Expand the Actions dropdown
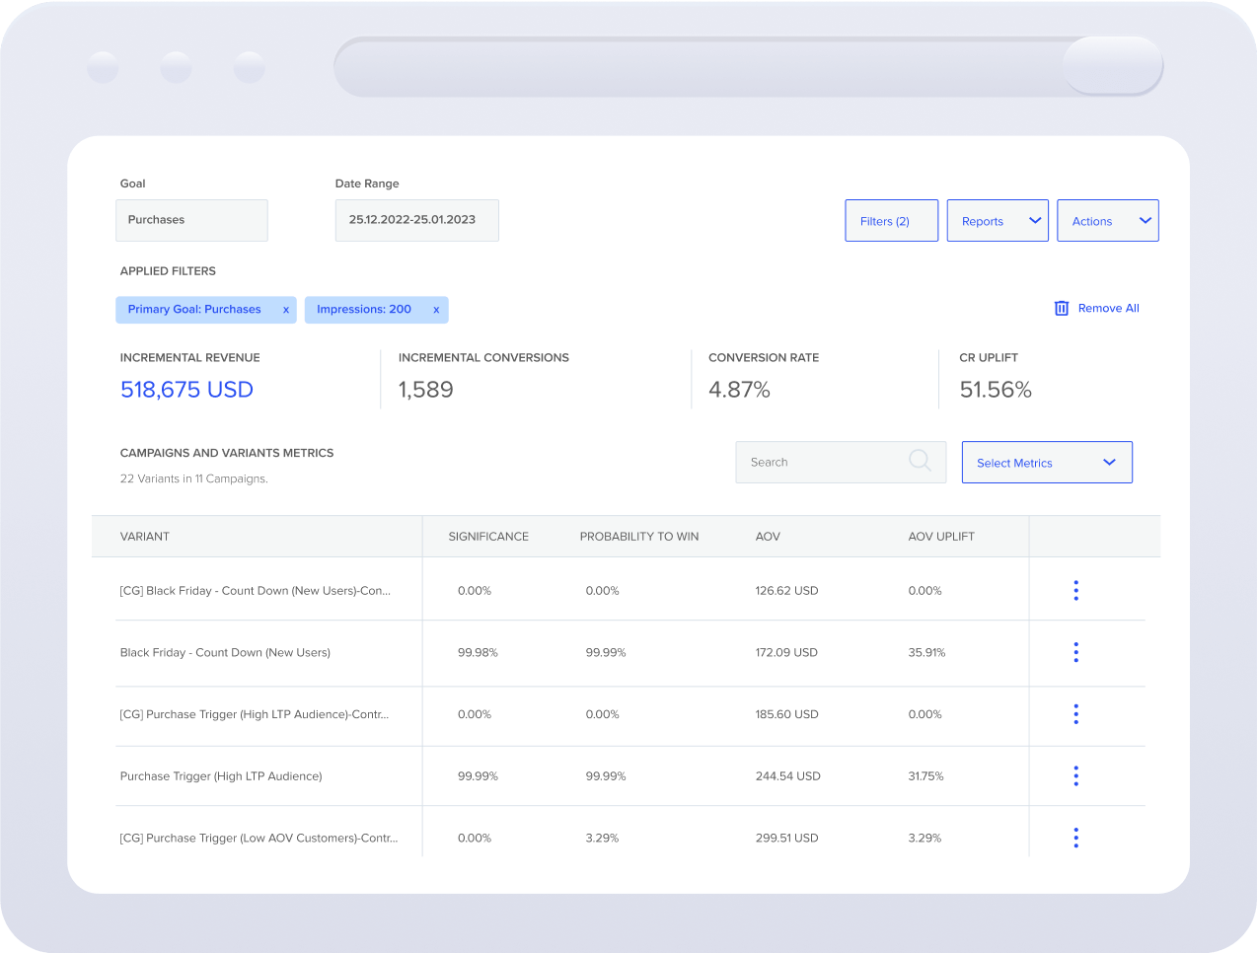Screen dimensions: 1257x953 [x=1107, y=221]
